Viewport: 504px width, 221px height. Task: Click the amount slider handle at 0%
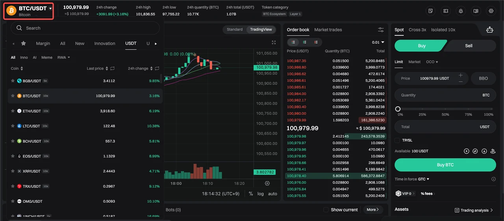(398, 109)
